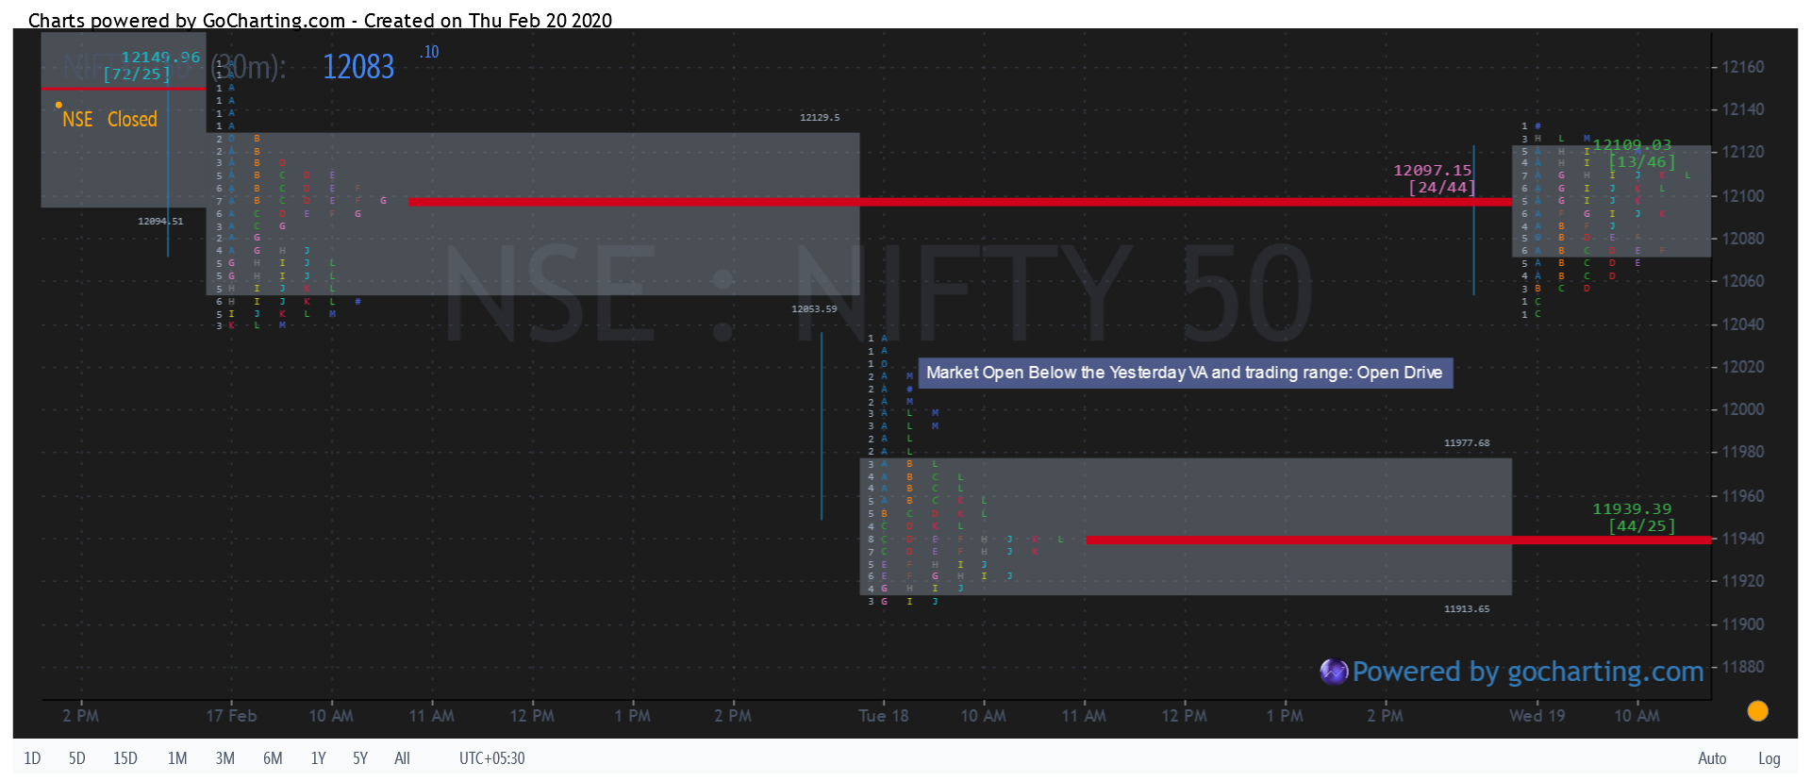1811x781 pixels.
Task: Select the 12097.15 [24/44] POC label
Action: [1434, 178]
